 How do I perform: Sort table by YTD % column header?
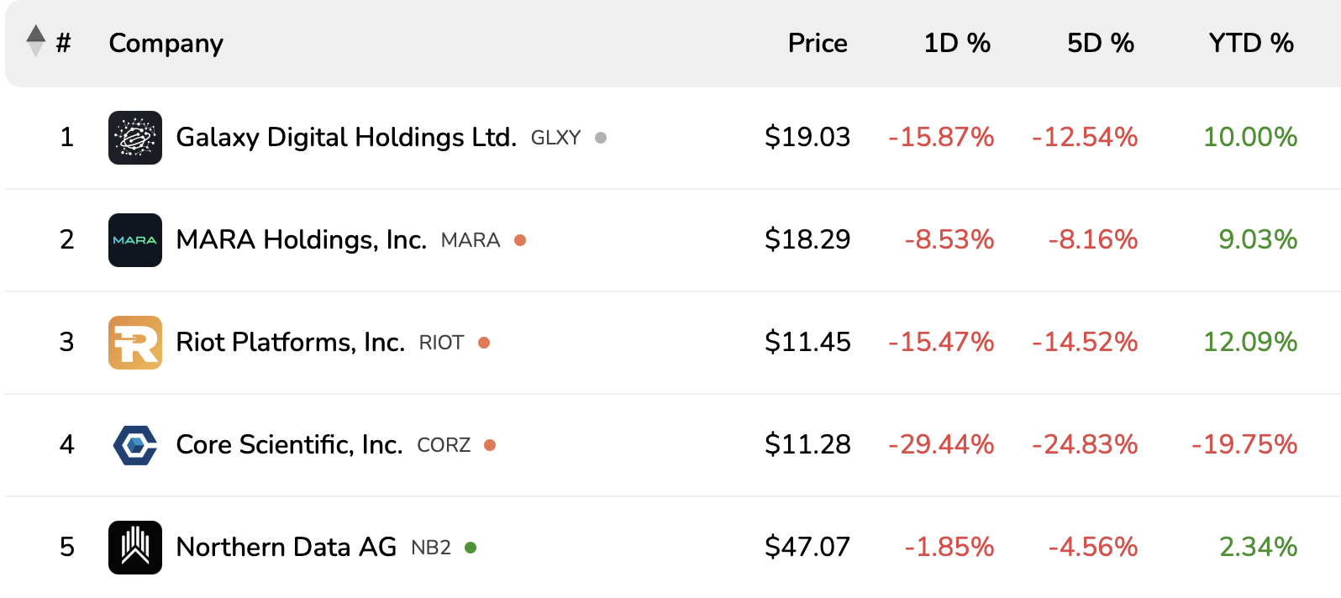1250,43
